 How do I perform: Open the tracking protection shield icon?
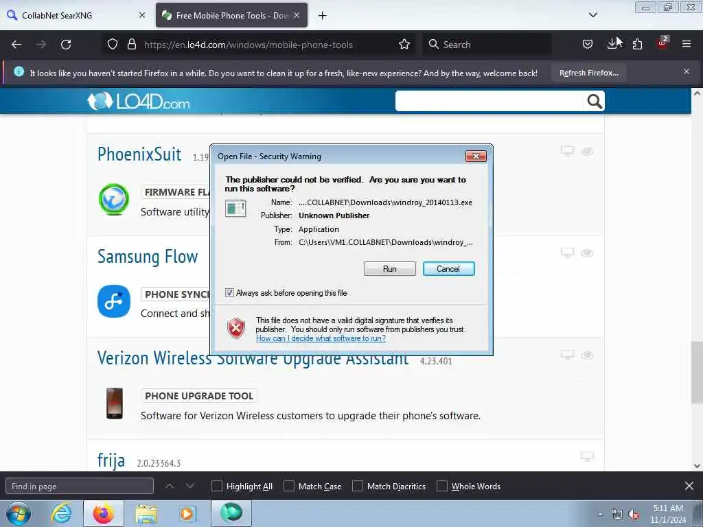[x=113, y=45]
